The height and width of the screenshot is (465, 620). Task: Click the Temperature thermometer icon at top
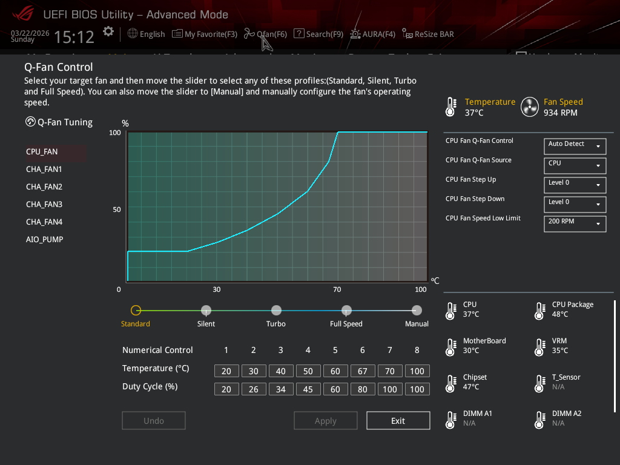[x=450, y=107]
